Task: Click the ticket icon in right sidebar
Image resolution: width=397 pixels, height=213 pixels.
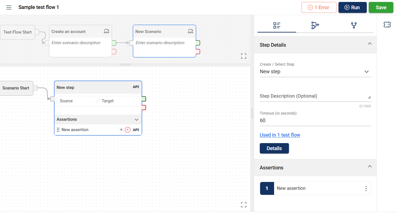Action: coord(387,25)
